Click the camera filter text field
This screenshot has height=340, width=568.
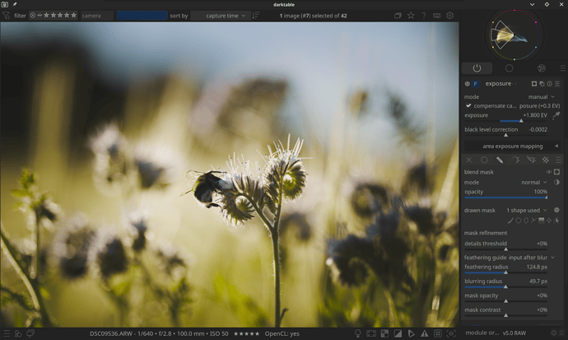click(x=96, y=16)
